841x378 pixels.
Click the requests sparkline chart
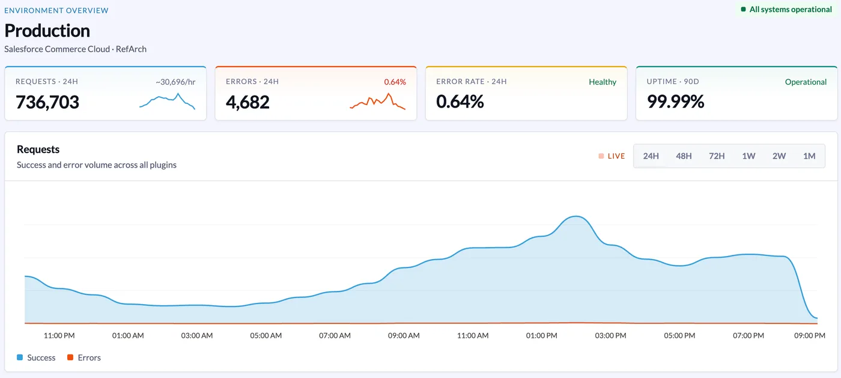167,101
